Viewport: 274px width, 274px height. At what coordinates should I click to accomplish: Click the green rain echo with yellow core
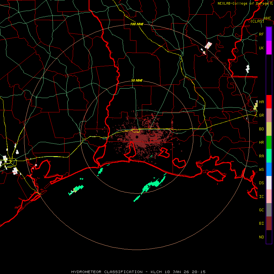coord(76,190)
